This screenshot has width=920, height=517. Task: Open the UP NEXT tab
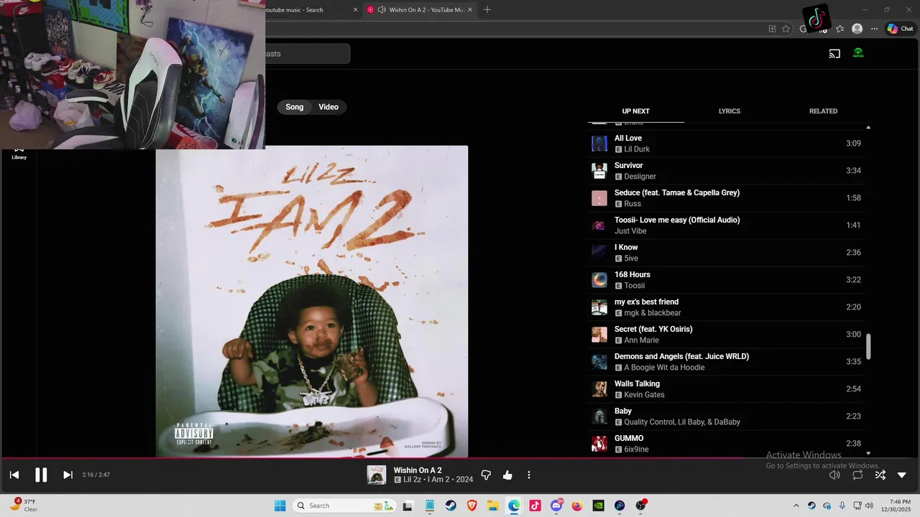[636, 111]
